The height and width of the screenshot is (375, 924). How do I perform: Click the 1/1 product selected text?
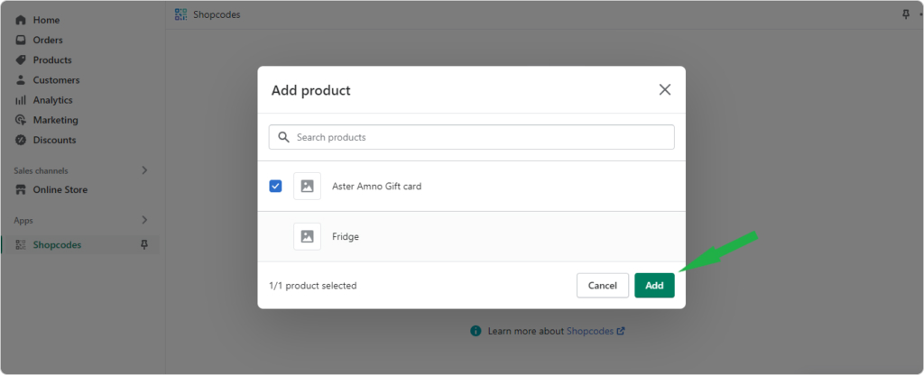pyautogui.click(x=313, y=286)
